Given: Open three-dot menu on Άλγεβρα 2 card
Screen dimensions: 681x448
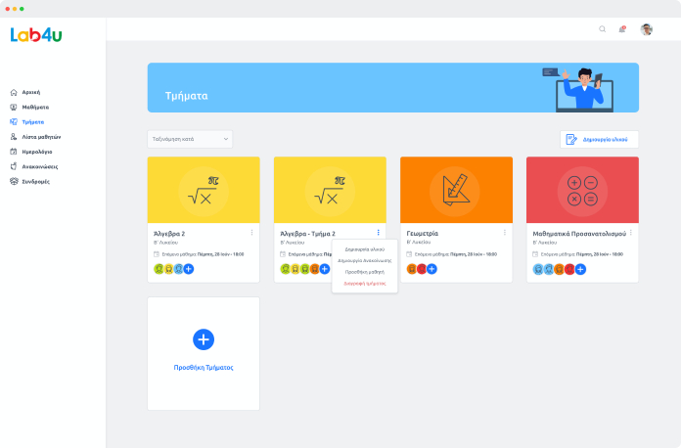Looking at the screenshot, I should pyautogui.click(x=251, y=233).
